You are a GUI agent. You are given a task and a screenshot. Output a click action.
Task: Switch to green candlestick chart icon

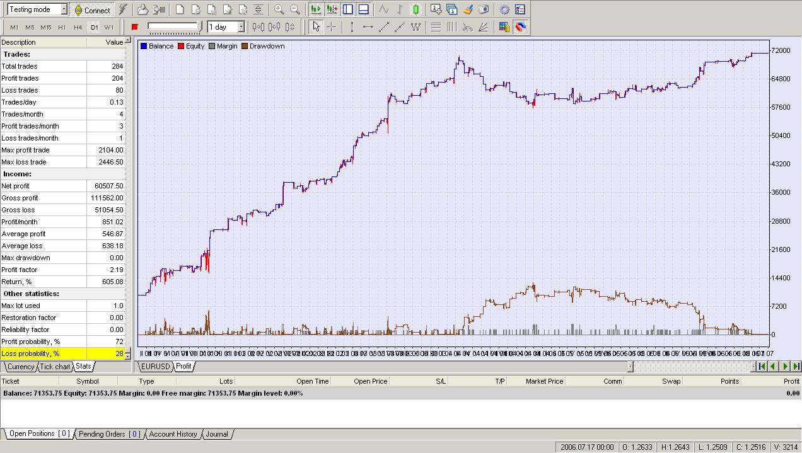[416, 9]
